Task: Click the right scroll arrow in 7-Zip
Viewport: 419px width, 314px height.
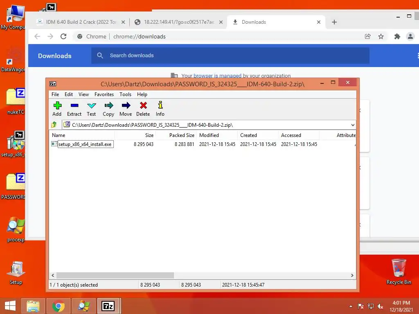Action: [352, 275]
